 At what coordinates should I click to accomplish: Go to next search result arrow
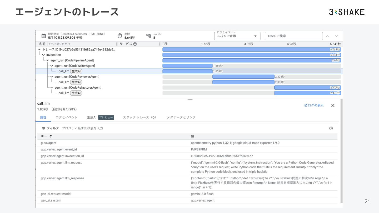336,36
